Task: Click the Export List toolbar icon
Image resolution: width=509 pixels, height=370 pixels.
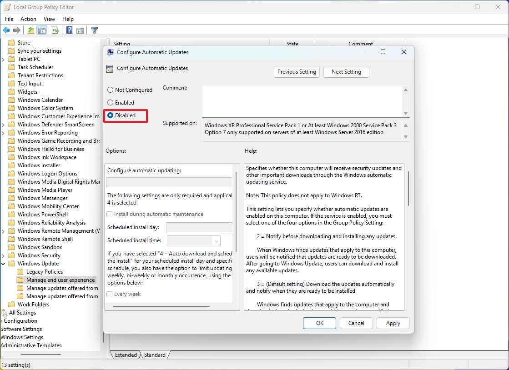Action: (x=55, y=30)
